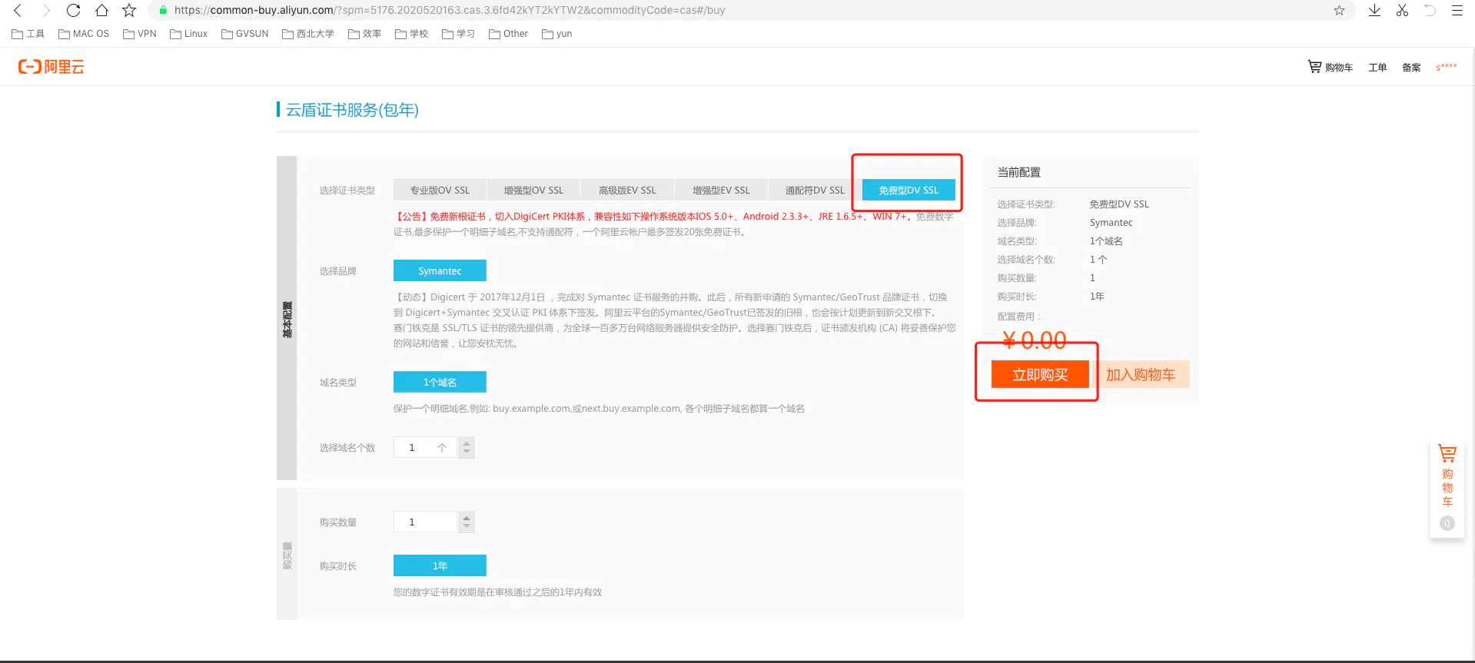The height and width of the screenshot is (663, 1475).
Task: Open the MAC OS bookmark folder
Action: tap(84, 34)
